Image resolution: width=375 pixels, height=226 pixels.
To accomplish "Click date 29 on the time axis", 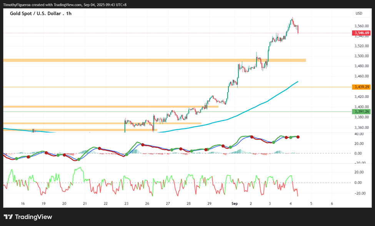I will coord(209,204).
